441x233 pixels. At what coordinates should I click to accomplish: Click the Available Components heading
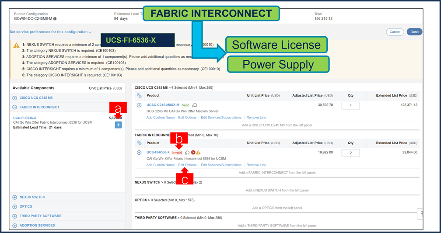(33, 88)
